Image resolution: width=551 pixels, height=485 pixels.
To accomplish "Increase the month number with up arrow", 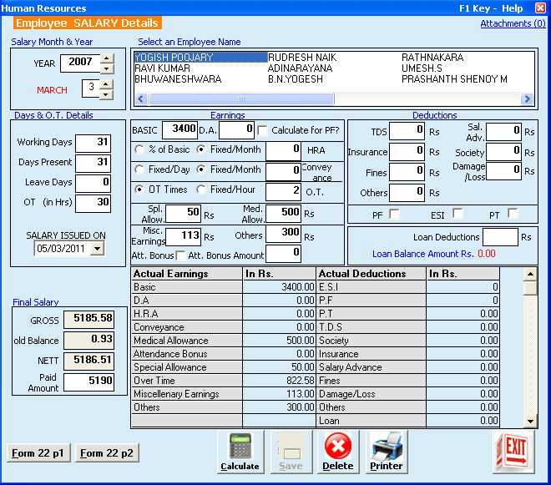I will pyautogui.click(x=106, y=84).
